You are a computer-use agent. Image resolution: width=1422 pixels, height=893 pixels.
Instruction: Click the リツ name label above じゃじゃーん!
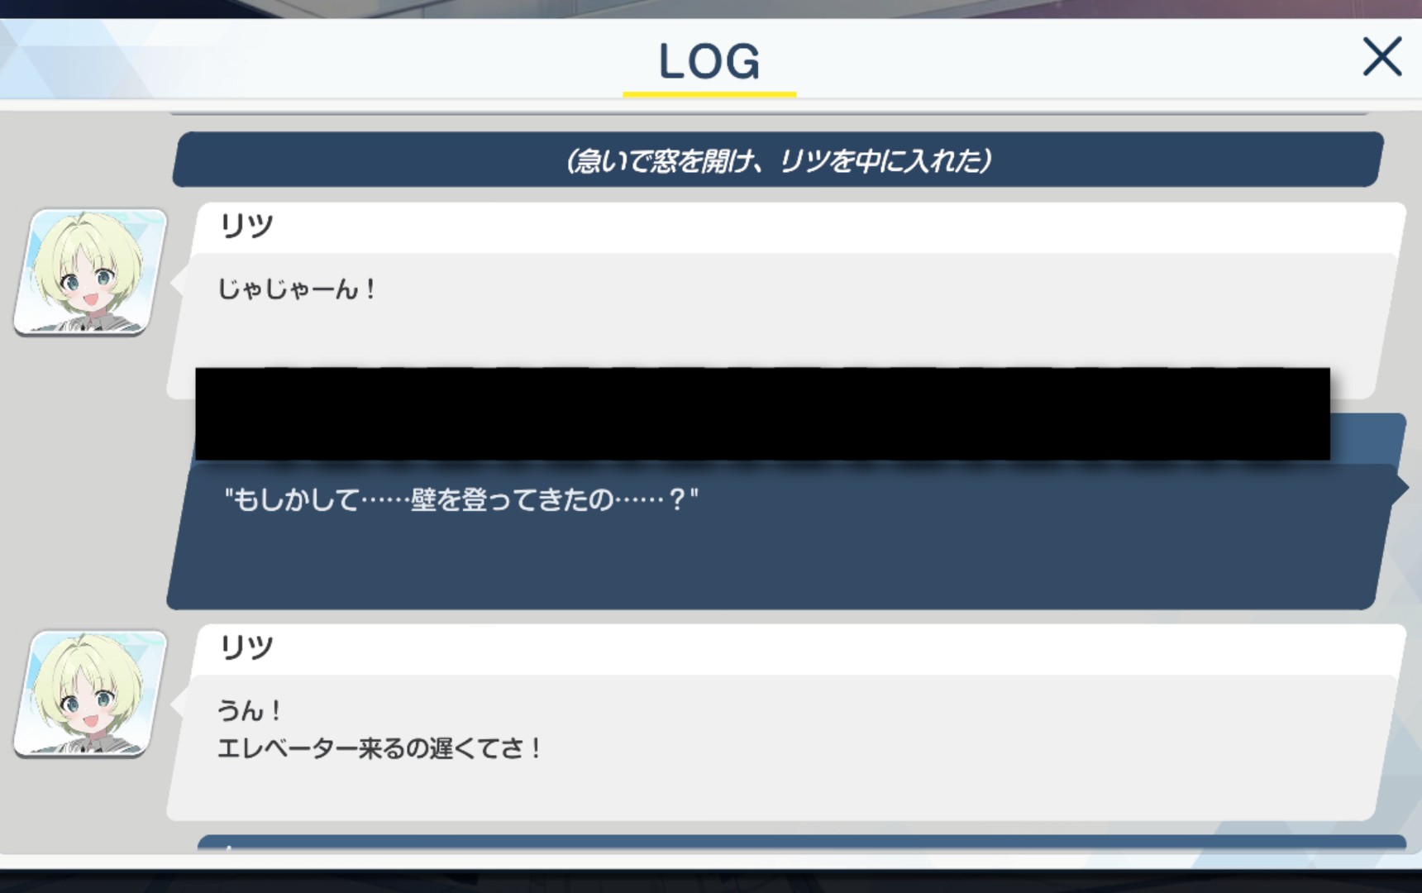pos(246,225)
